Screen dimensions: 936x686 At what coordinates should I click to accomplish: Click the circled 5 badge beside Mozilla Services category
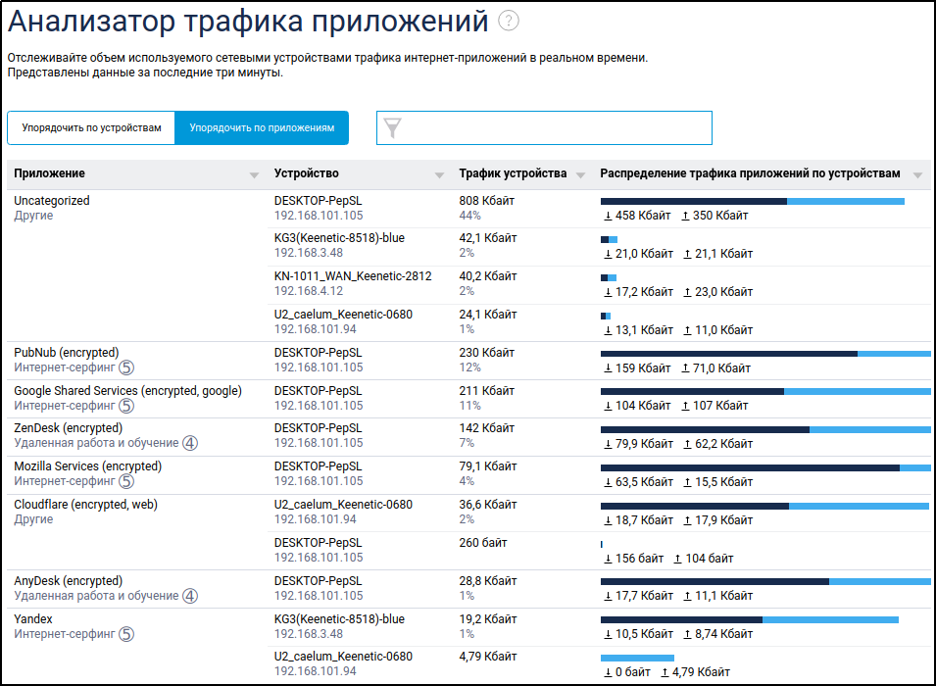coord(124,481)
